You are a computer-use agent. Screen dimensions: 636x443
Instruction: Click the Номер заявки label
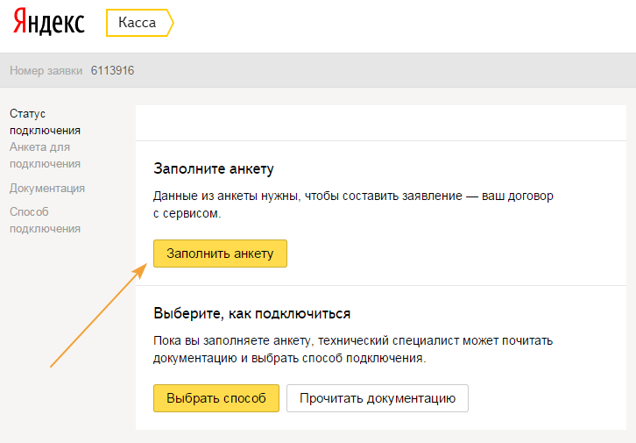pyautogui.click(x=46, y=71)
